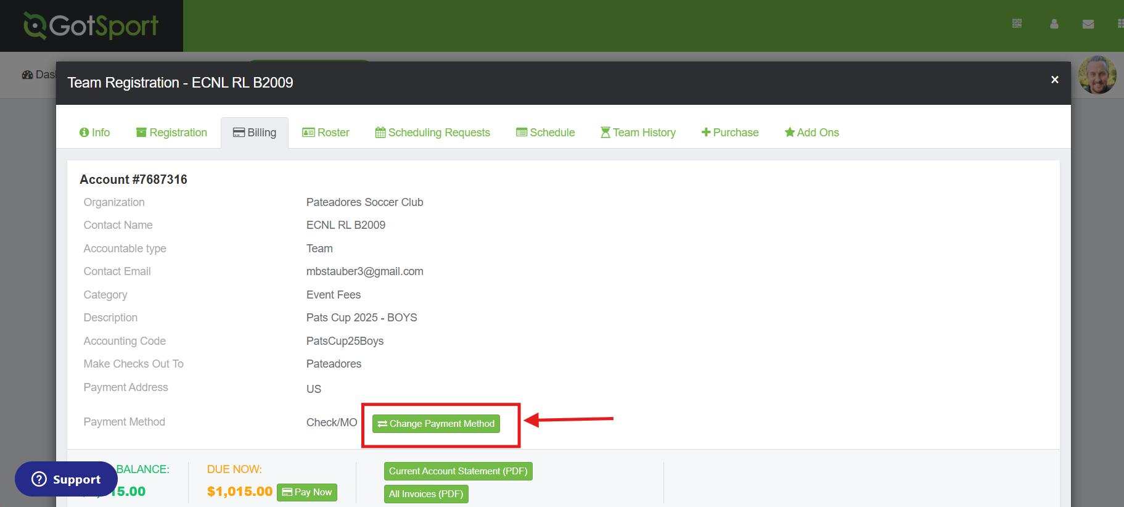1124x507 pixels.
Task: Click the Pay Now button
Action: tap(307, 492)
